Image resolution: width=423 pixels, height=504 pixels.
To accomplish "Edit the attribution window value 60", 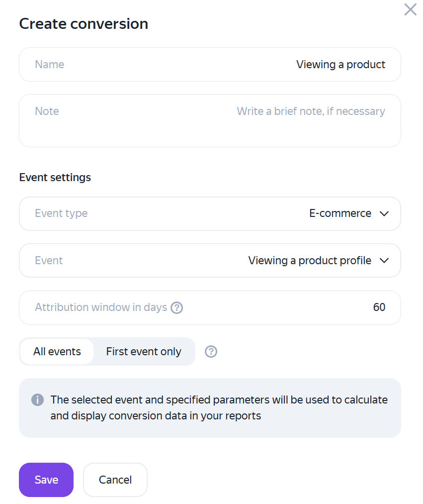I will pyautogui.click(x=379, y=307).
